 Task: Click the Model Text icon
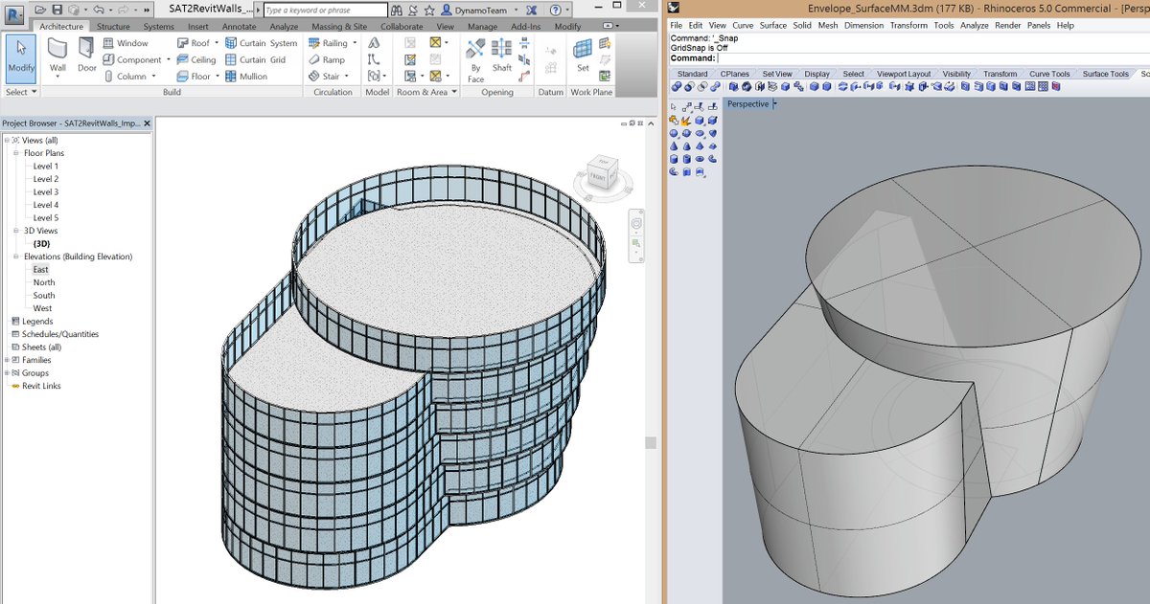click(x=374, y=43)
